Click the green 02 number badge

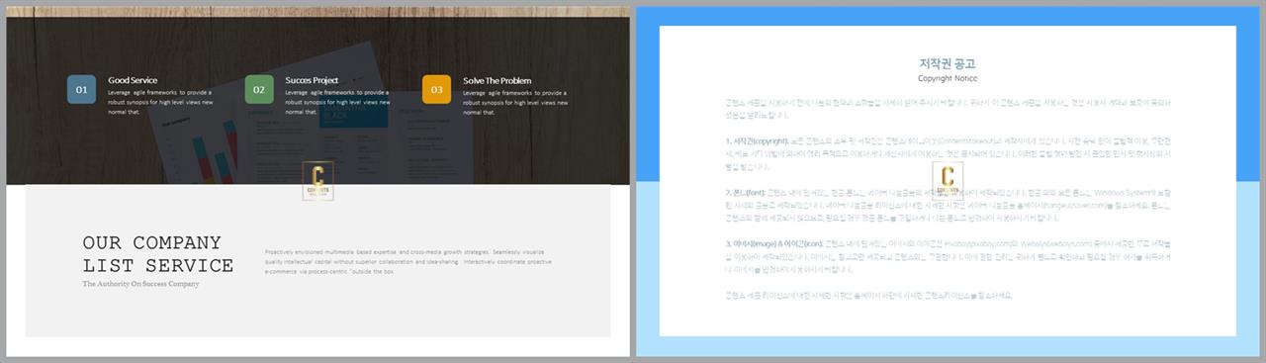pyautogui.click(x=259, y=89)
